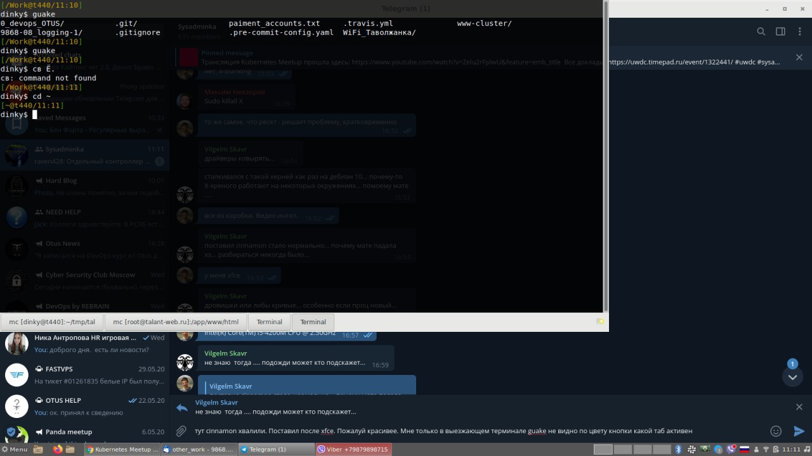Click timepad event link in pinned message
The height and width of the screenshot is (456, 812).
pos(670,62)
